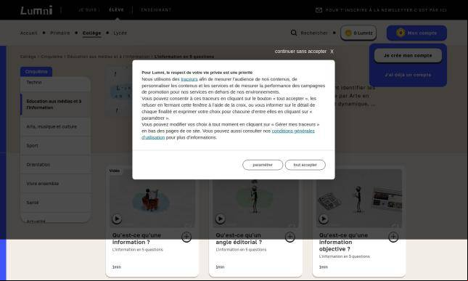Select 'Vivre ensemble' in the sidebar
The image size is (468, 281).
pos(56,184)
